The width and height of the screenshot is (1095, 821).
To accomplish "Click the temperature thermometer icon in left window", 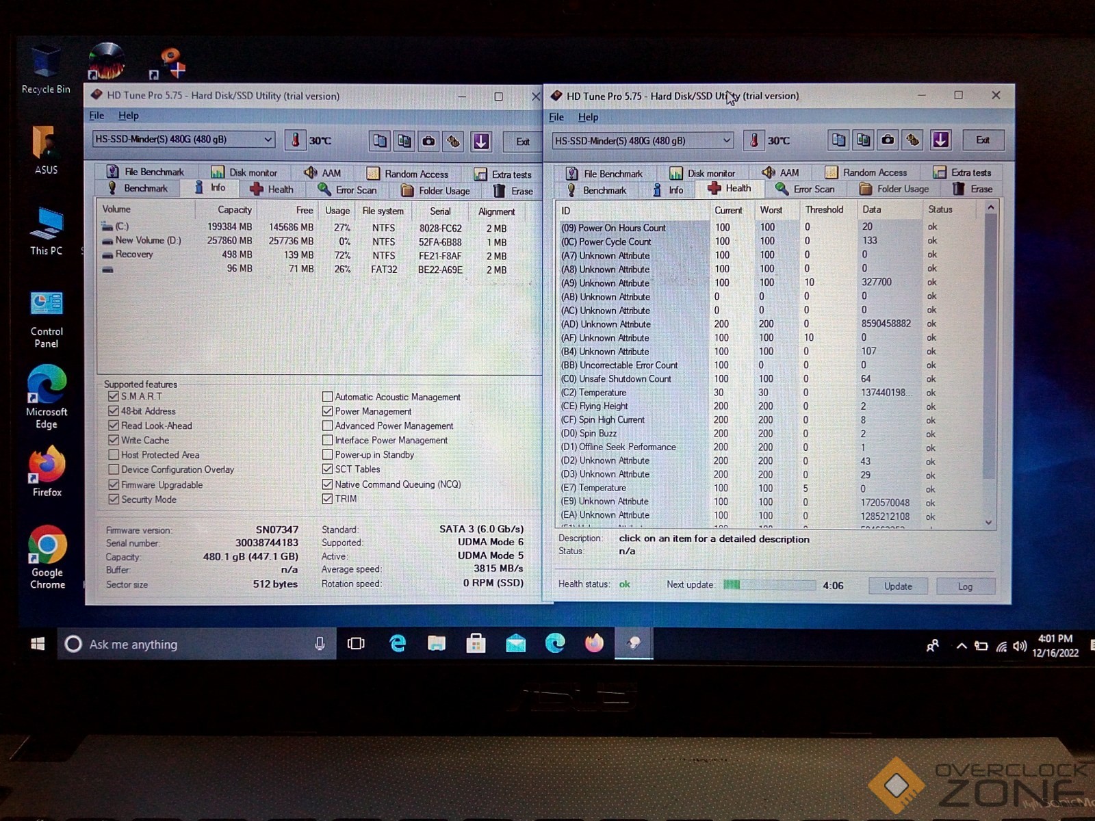I will [x=295, y=140].
